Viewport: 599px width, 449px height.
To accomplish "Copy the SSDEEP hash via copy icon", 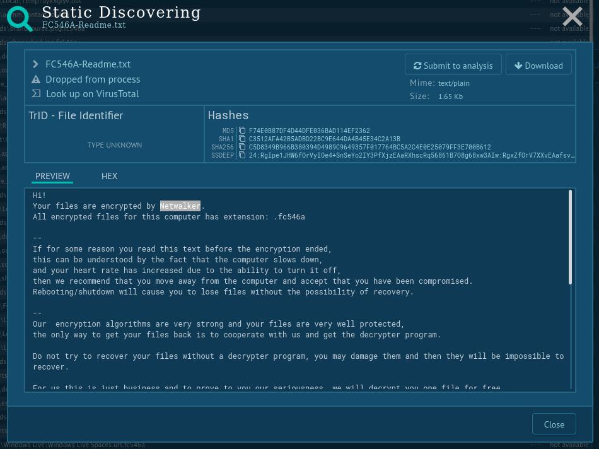I will 242,155.
